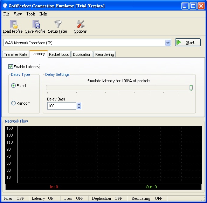Click the Loss OFF status entry
Screen dimensions: 207x203
[74, 198]
